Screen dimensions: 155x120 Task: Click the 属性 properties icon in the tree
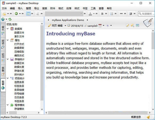pos(12,40)
